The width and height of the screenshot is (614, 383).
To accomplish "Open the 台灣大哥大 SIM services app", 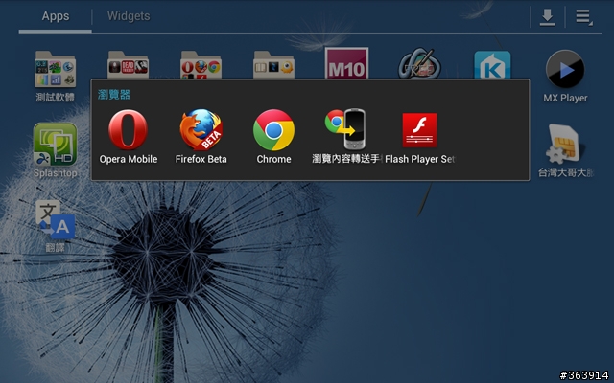I will coord(565,145).
